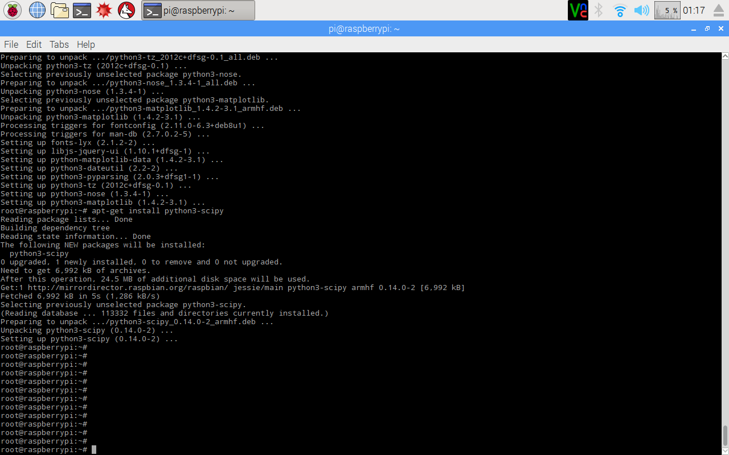Open the Tabs menu
729x455 pixels.
click(59, 44)
